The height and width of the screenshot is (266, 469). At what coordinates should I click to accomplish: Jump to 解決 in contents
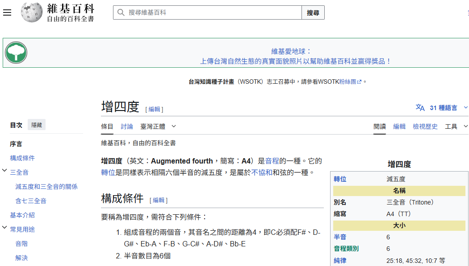pyautogui.click(x=21, y=258)
